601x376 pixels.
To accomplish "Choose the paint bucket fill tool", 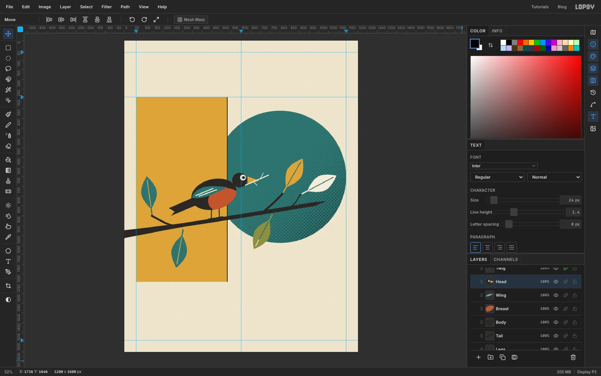I will (8, 160).
